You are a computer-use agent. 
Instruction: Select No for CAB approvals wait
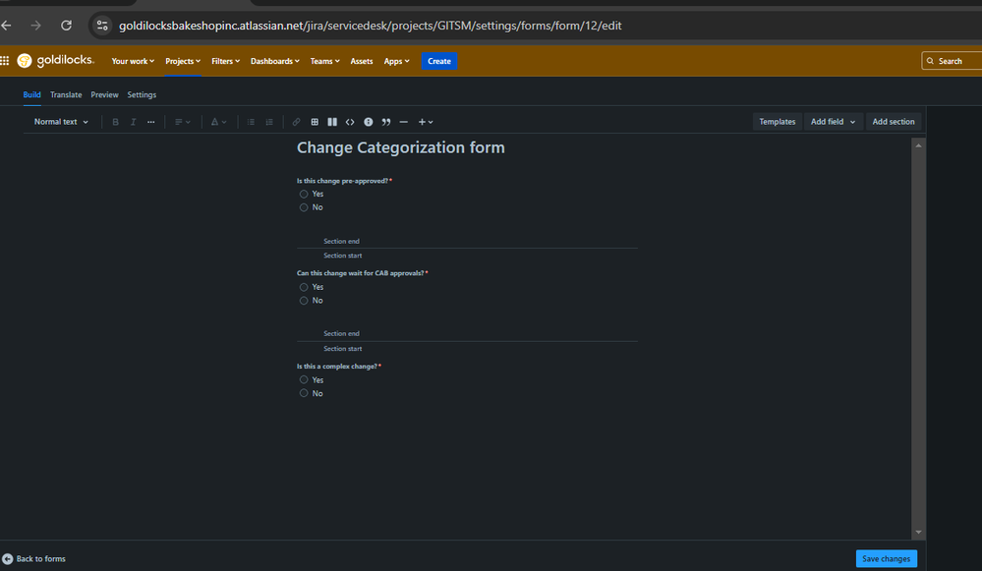(304, 301)
